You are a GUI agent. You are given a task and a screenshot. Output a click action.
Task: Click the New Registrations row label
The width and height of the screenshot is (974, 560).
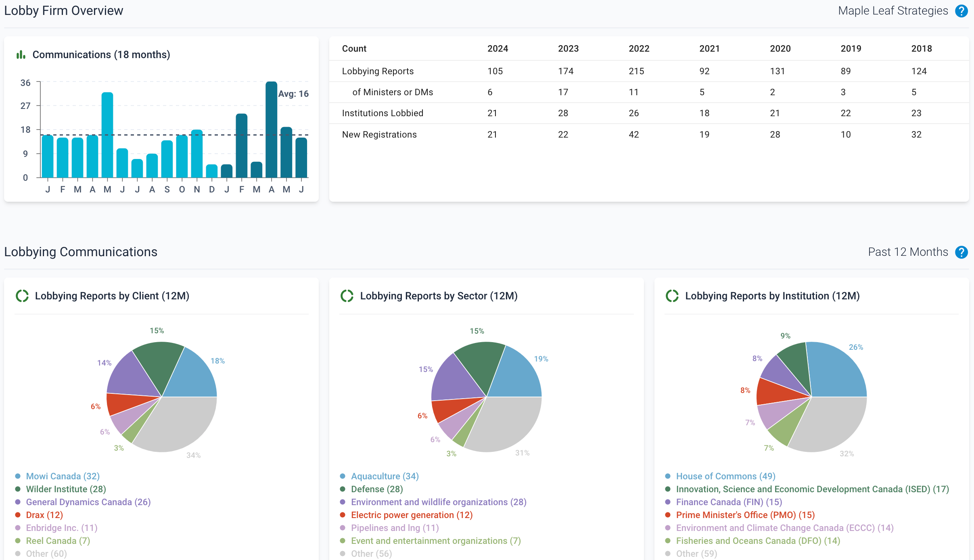point(379,134)
